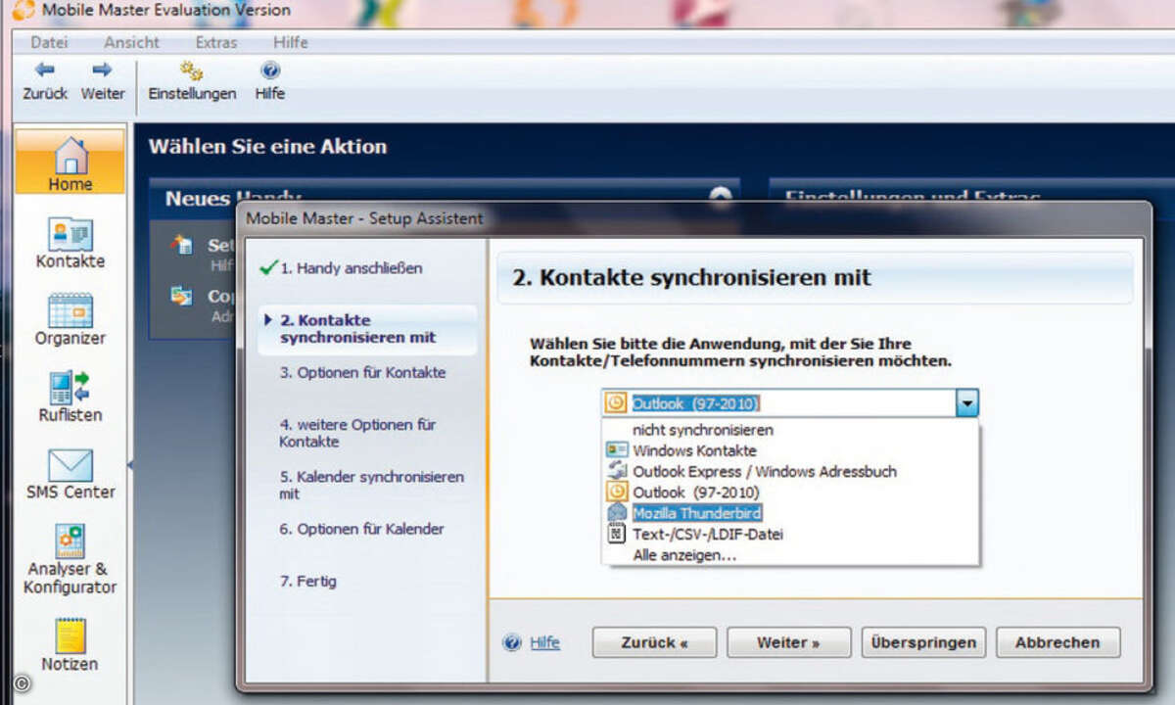Click the wizard footer help question-mark icon
The height and width of the screenshot is (705, 1175).
pos(512,642)
